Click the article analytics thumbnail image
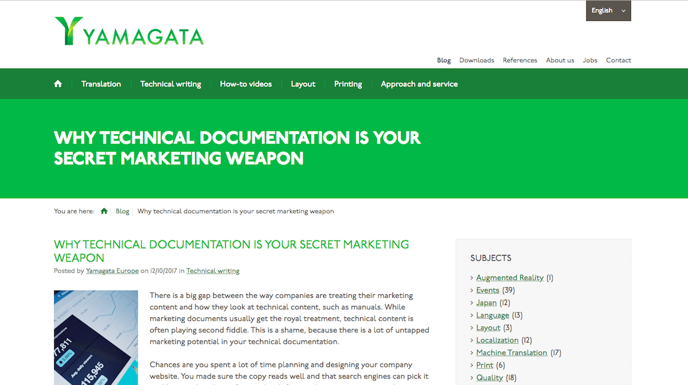Screen dimensions: 688x385 pyautogui.click(x=96, y=338)
